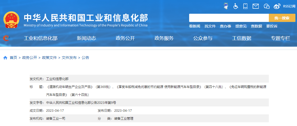Open the 工信数据 navigation tab
This screenshot has height=126, width=297.
pyautogui.click(x=241, y=38)
